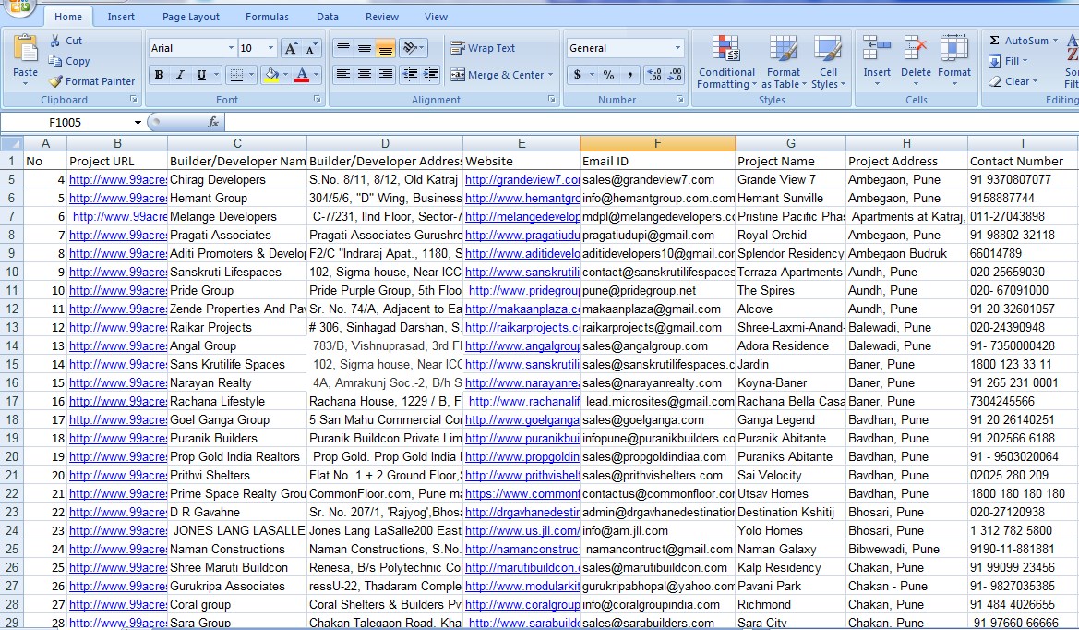Click the Select All corner button

pos(12,143)
